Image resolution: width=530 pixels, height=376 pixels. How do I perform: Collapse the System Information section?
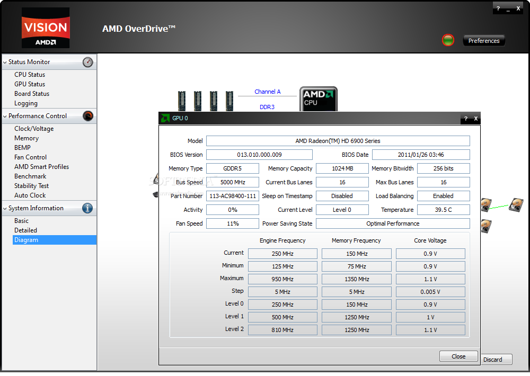tap(5, 209)
